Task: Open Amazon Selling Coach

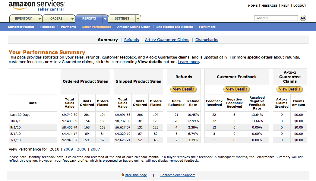Action: pos(134,27)
